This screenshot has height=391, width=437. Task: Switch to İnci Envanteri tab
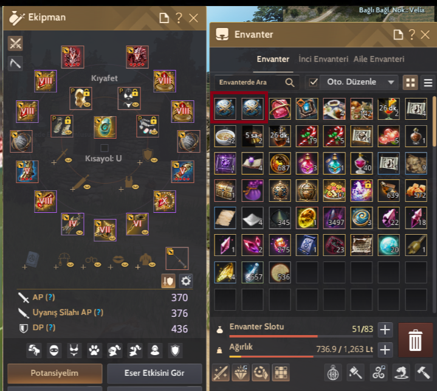323,59
